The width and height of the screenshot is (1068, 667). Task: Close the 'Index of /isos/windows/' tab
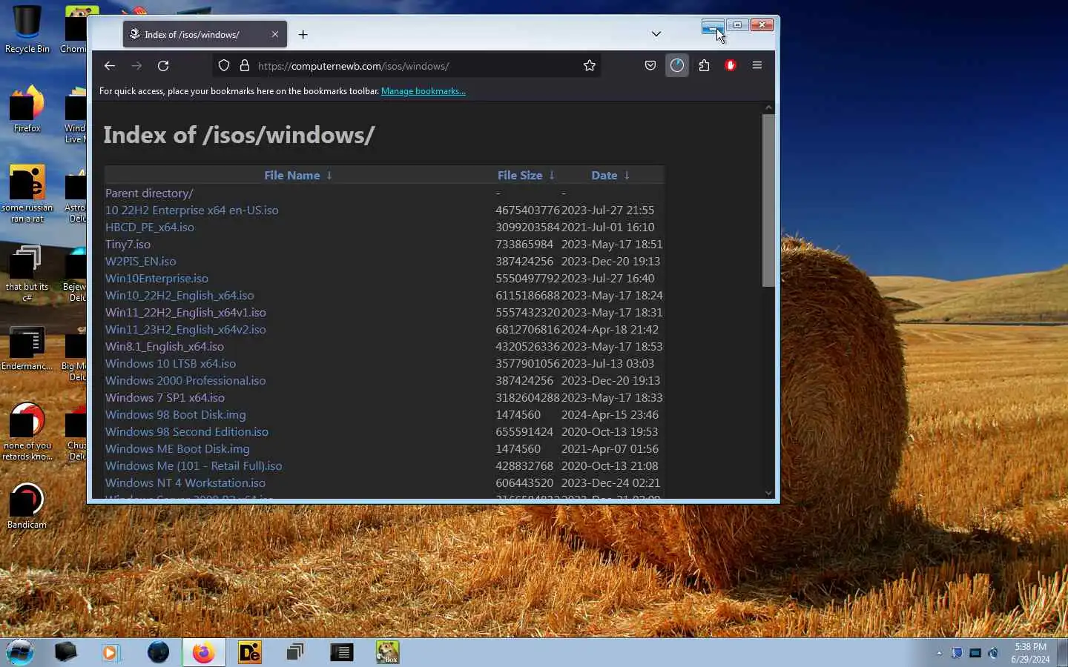coord(275,34)
